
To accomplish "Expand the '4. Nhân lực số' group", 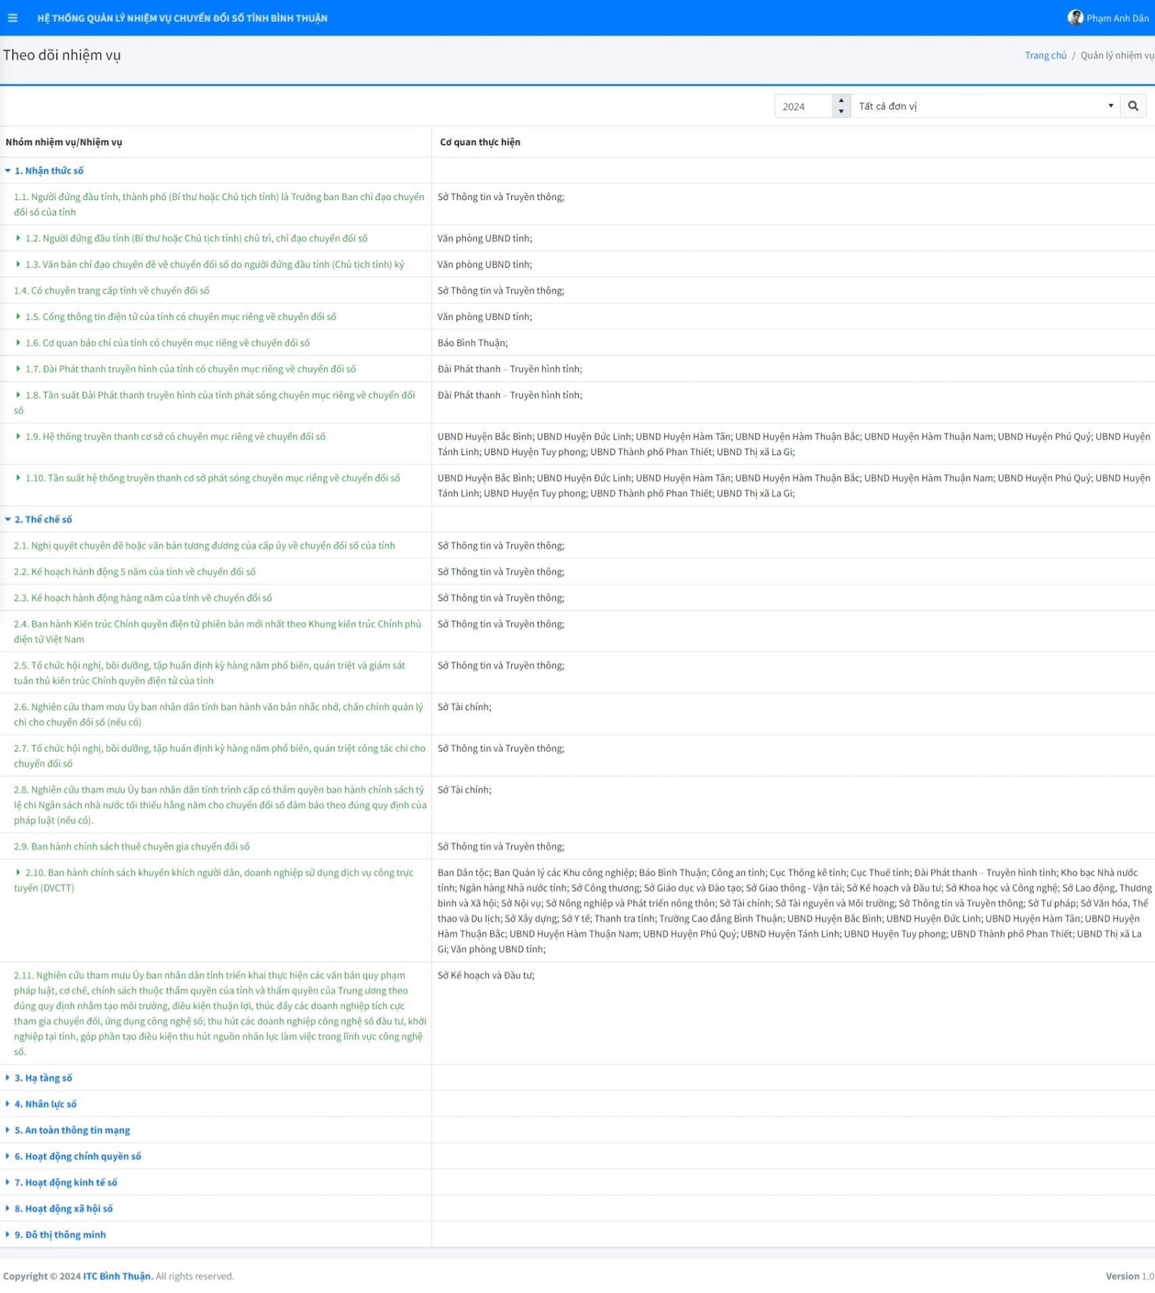I will (8, 1104).
